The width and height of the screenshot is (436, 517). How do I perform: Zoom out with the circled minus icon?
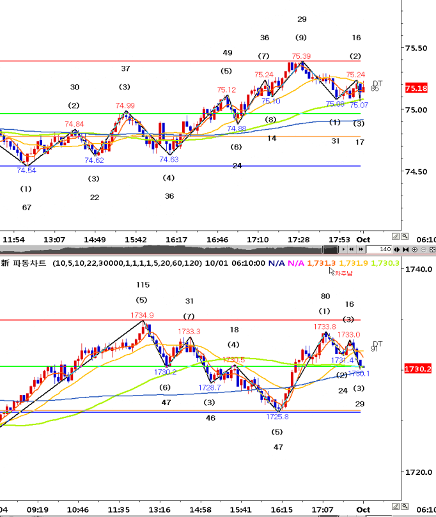click(424, 249)
